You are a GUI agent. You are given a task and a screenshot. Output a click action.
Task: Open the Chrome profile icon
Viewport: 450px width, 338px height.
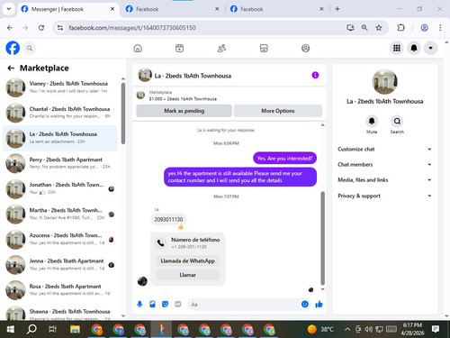[424, 28]
